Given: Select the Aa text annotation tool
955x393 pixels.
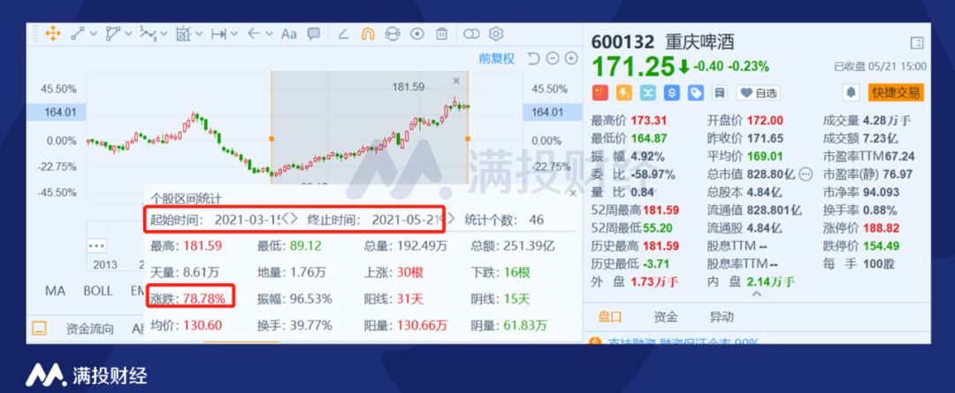Looking at the screenshot, I should coord(288,35).
